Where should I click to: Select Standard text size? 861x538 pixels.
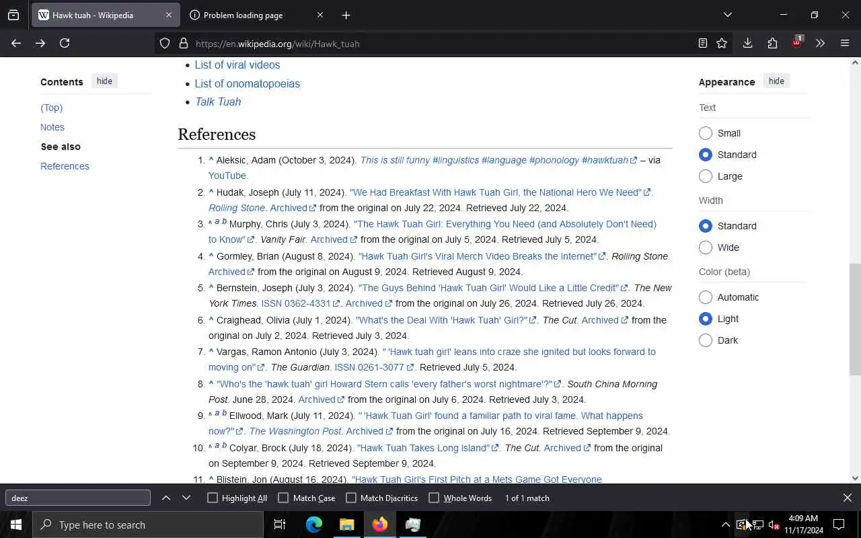click(x=705, y=155)
